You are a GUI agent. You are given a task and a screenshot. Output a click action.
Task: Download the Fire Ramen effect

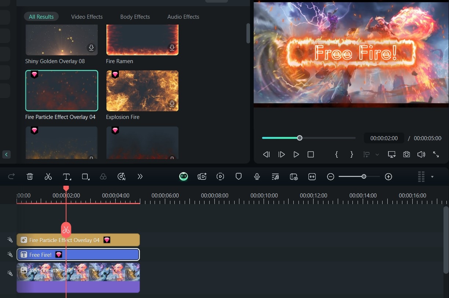(172, 48)
